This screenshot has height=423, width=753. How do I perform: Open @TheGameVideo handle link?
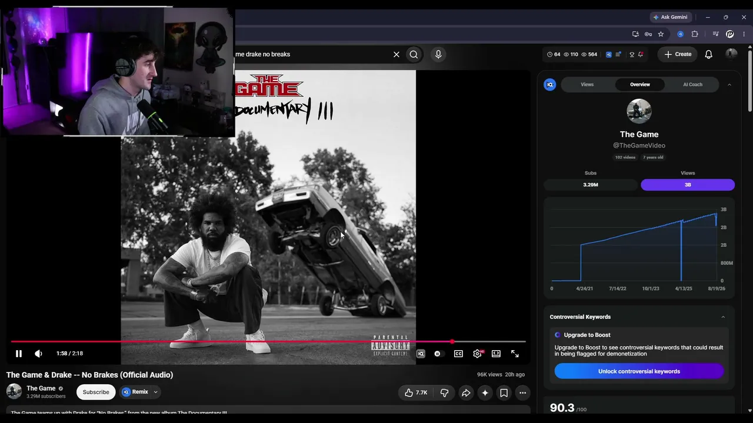coord(639,145)
